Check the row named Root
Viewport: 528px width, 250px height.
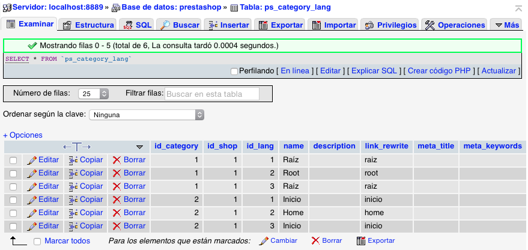click(x=13, y=174)
